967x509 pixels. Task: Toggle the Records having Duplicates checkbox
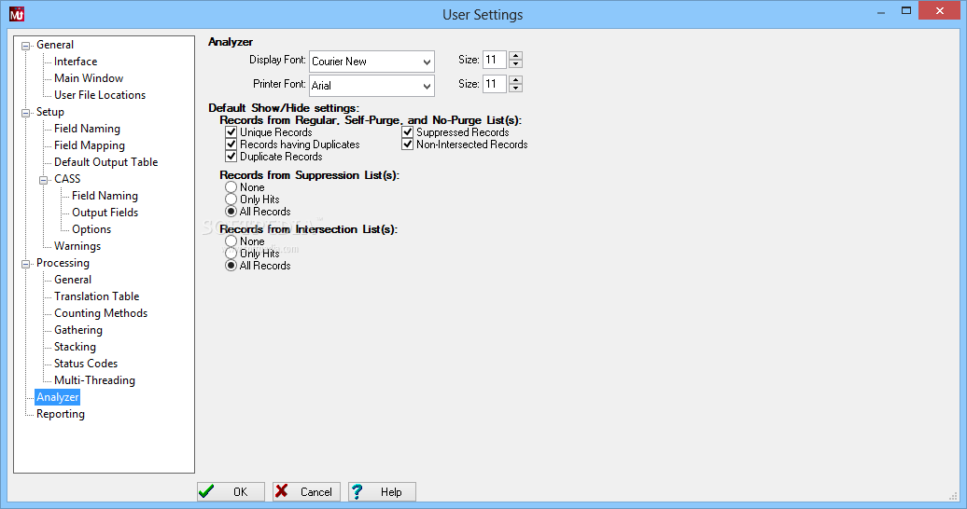tap(231, 144)
